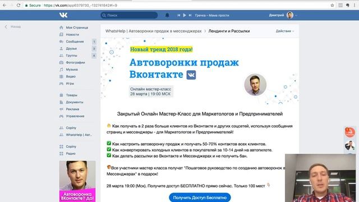The image size is (359, 202).
Task: Open orange chat widget with badge
Action: (x=350, y=132)
